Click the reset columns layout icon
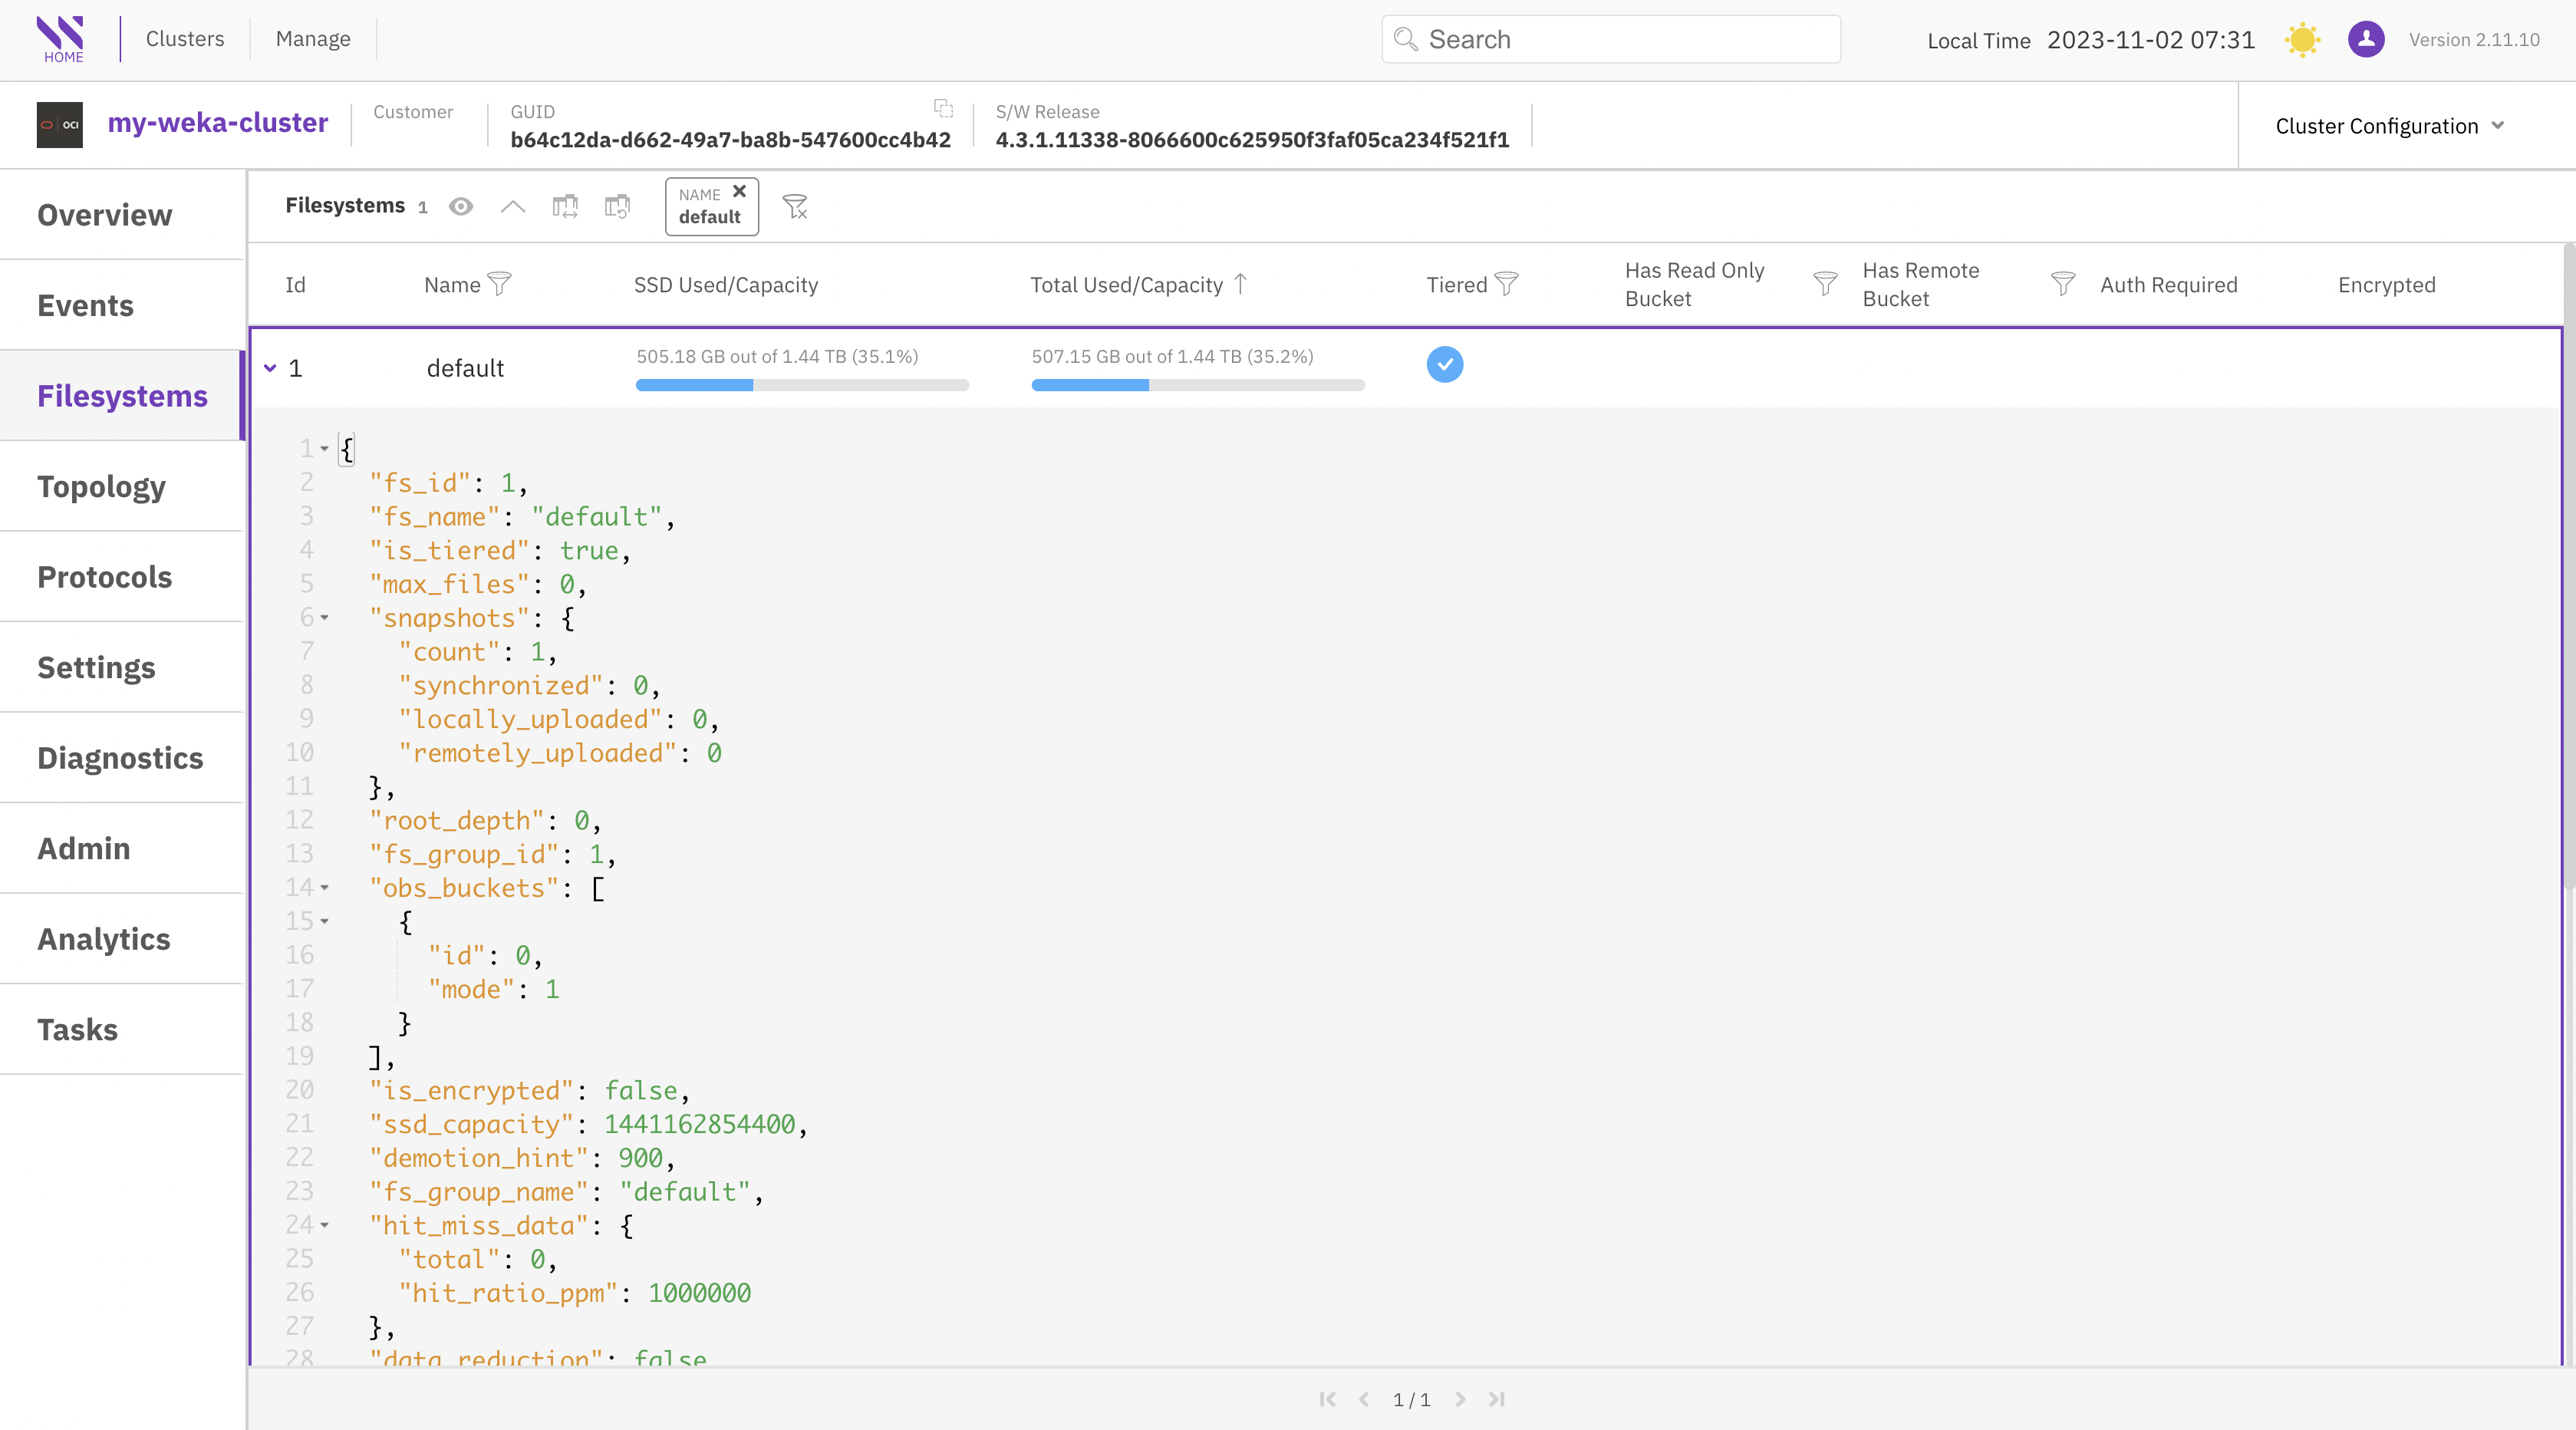This screenshot has width=2576, height=1430. [617, 206]
